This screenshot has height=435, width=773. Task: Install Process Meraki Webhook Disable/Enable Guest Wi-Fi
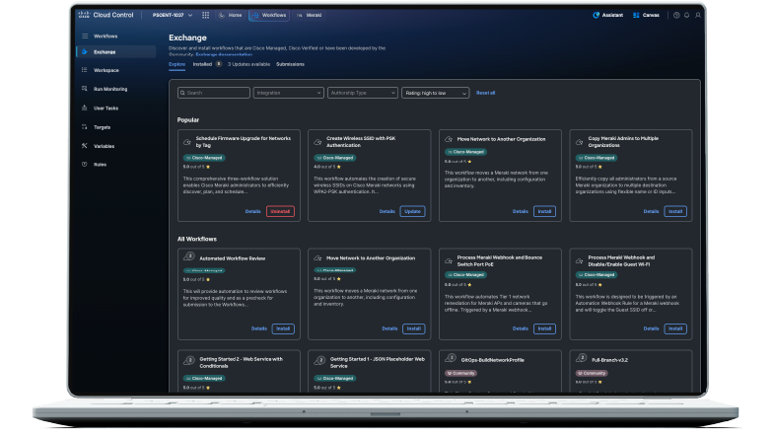pyautogui.click(x=675, y=329)
